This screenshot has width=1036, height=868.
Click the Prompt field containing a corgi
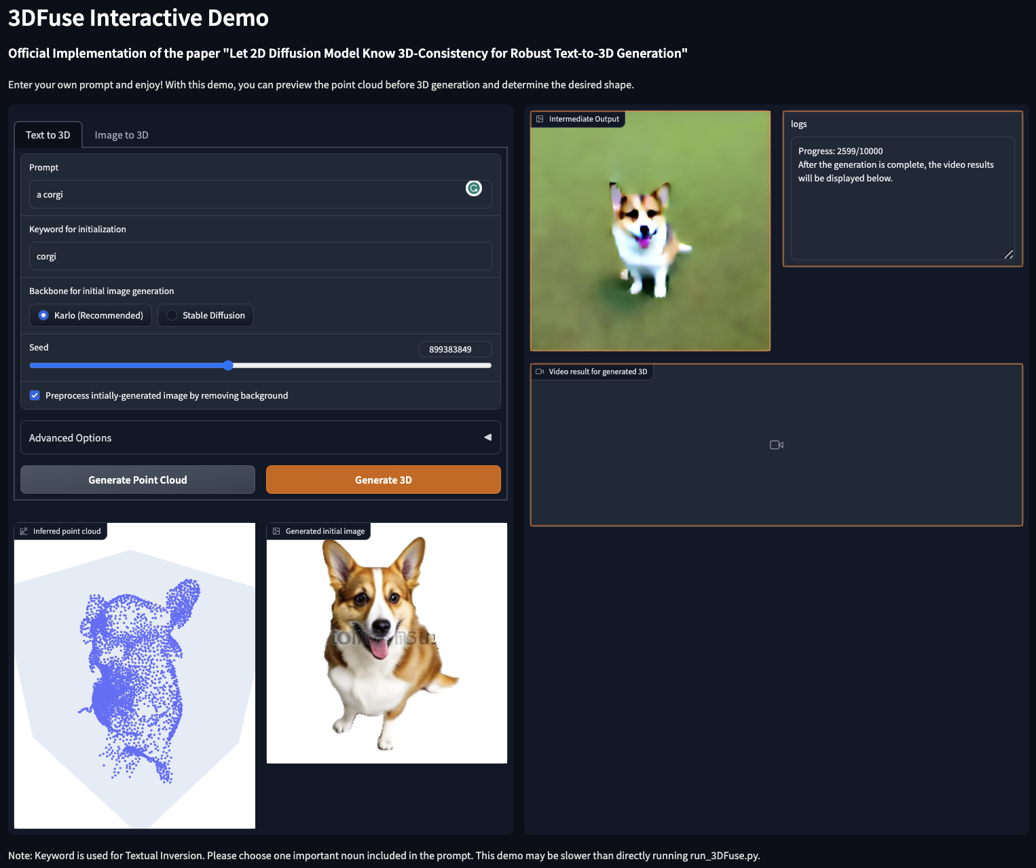[x=261, y=194]
